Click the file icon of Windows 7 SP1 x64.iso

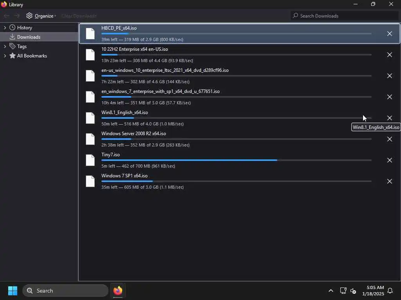[x=90, y=181]
